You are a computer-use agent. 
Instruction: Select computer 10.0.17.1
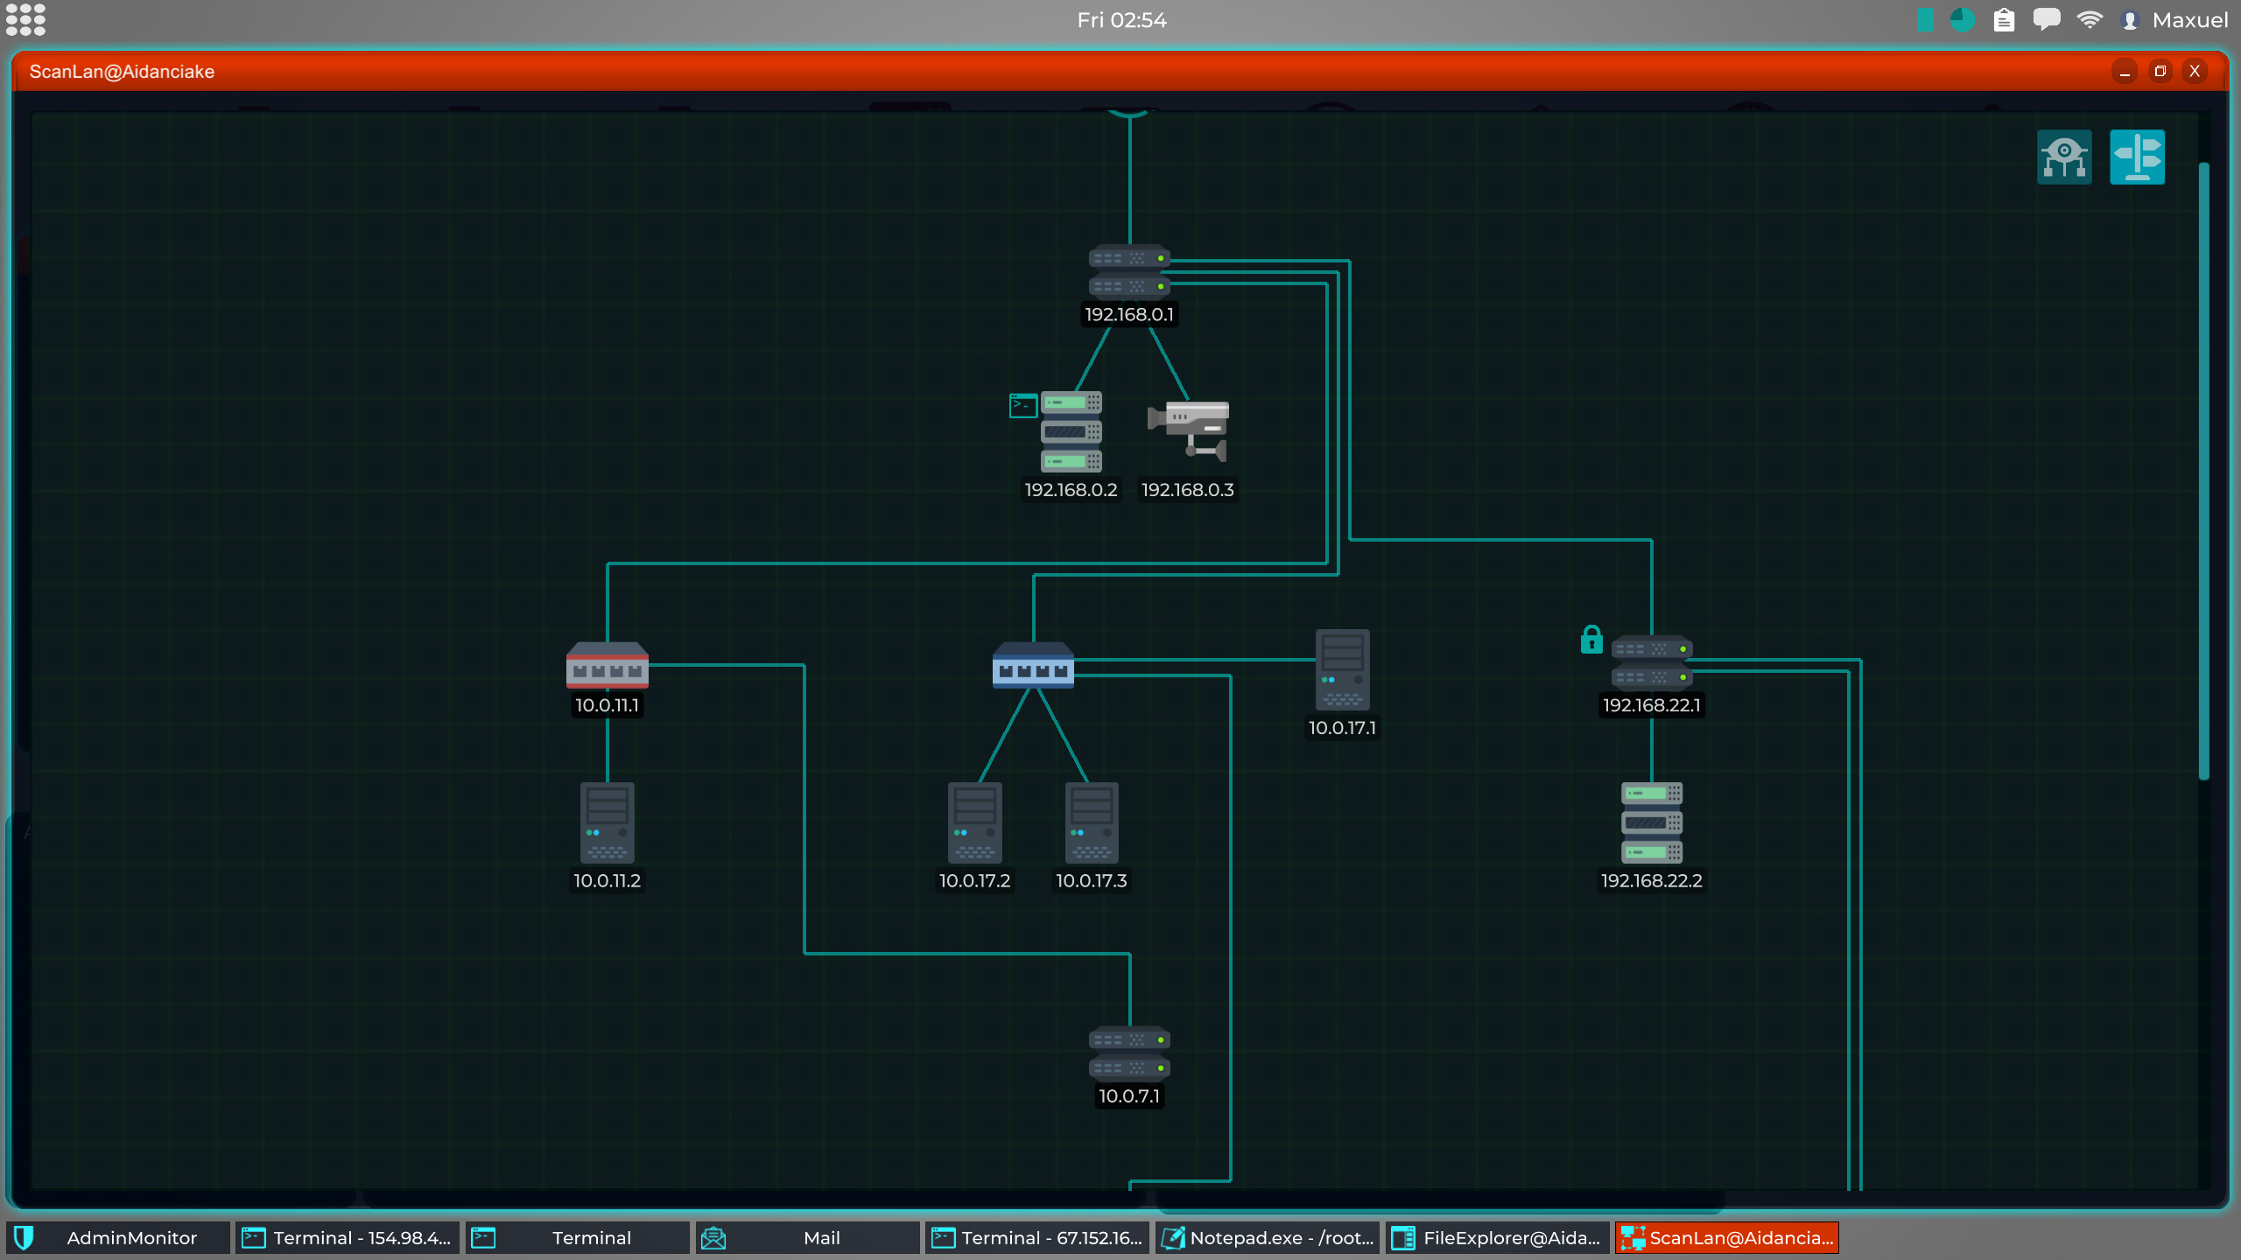pos(1342,670)
